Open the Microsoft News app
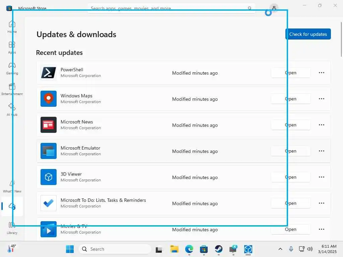343x257 pixels. (x=291, y=125)
